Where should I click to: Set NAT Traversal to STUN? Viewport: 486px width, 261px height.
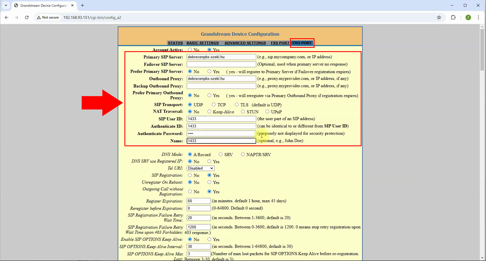(243, 112)
